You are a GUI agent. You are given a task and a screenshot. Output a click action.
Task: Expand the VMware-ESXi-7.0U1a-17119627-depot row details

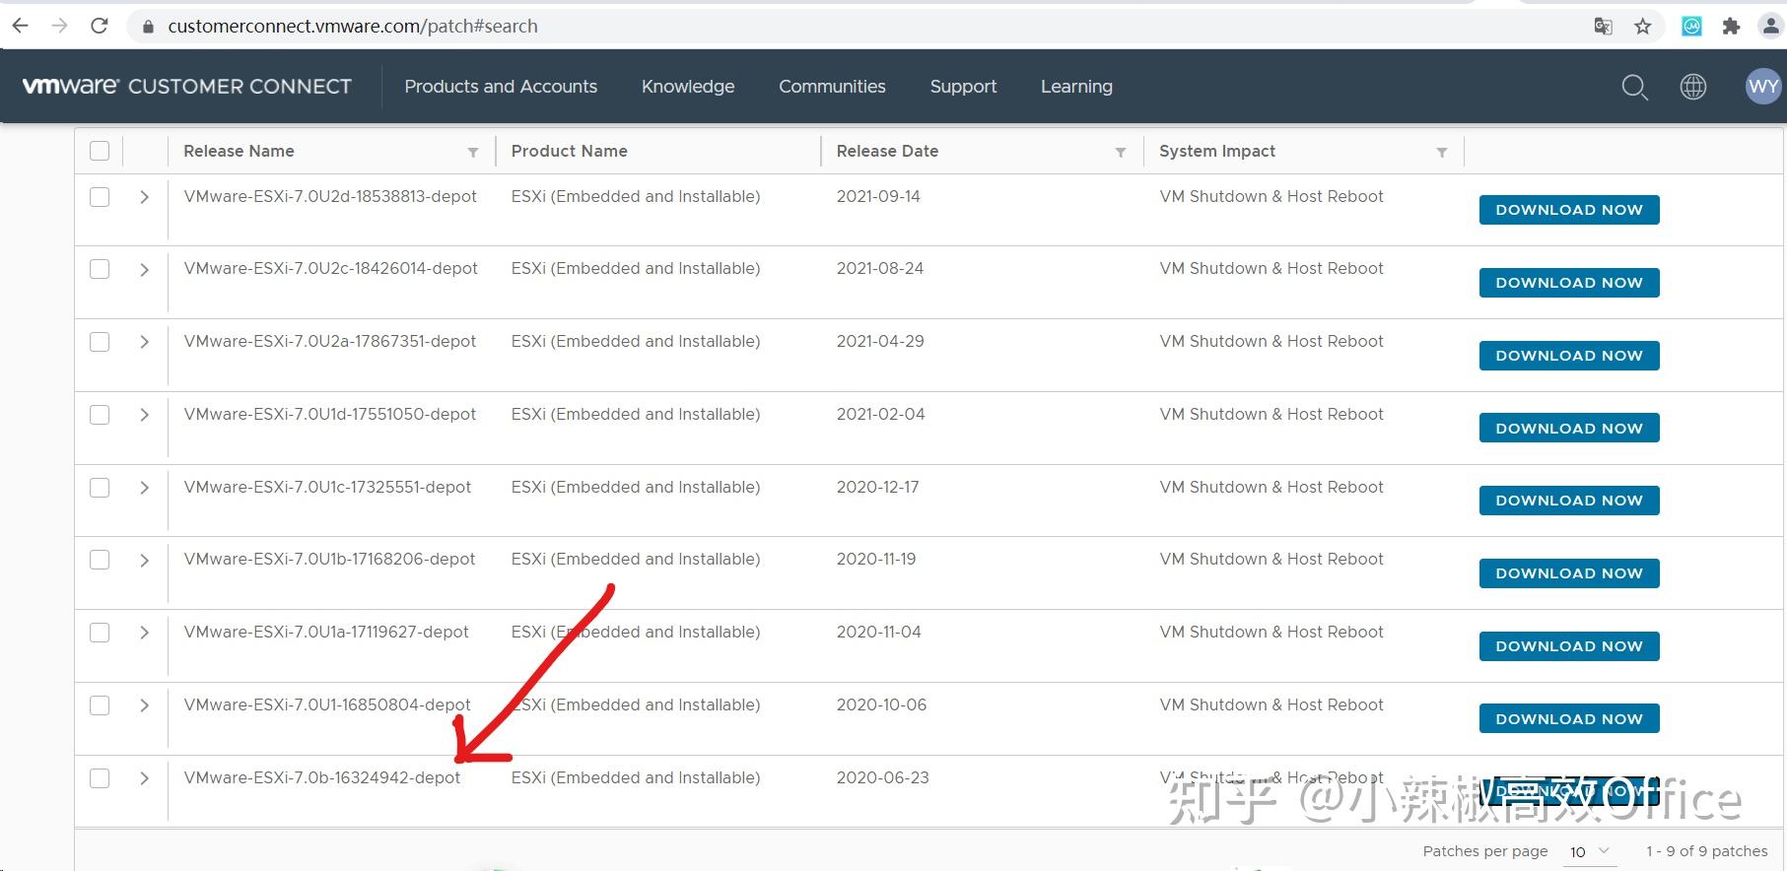[x=144, y=633]
